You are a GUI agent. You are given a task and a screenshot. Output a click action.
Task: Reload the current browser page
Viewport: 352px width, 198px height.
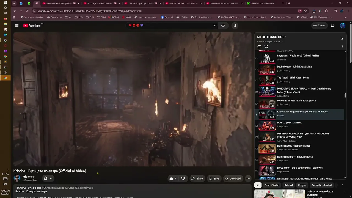(x=27, y=11)
